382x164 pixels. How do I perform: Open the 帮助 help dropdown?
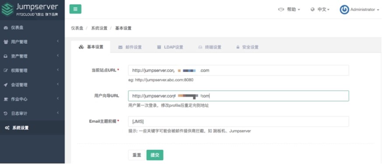tap(289, 10)
